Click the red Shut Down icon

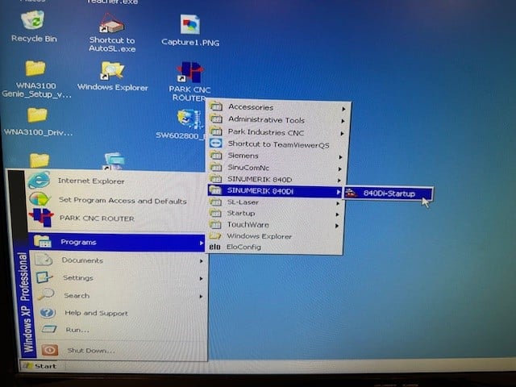click(x=50, y=350)
